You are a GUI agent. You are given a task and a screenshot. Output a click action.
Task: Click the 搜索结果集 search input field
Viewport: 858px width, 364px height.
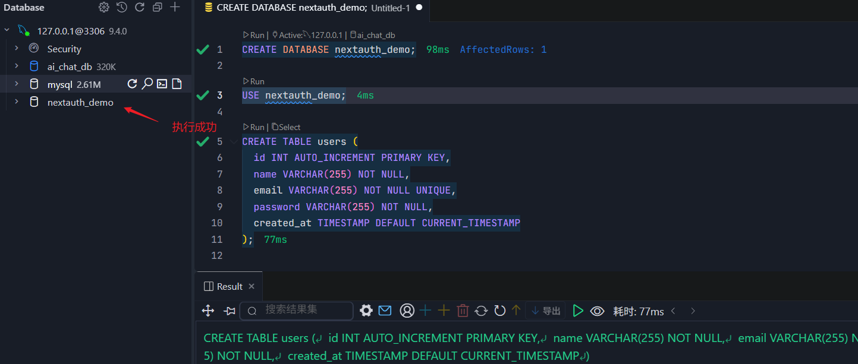[303, 310]
